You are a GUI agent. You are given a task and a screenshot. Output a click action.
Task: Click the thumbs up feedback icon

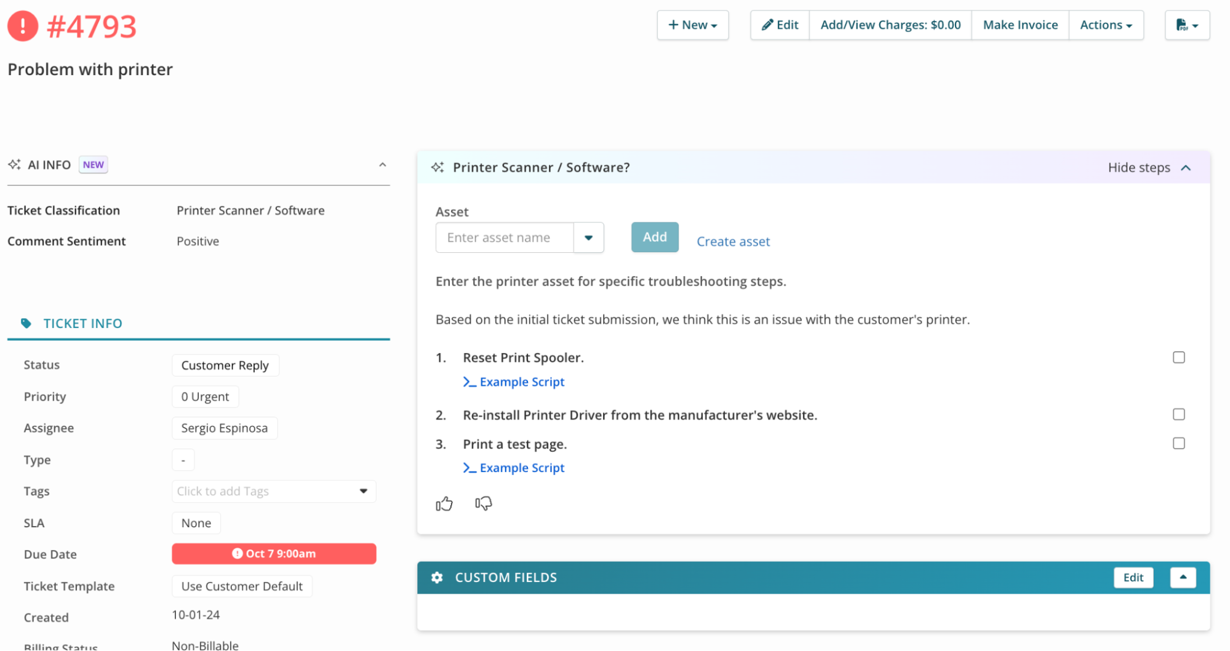444,504
